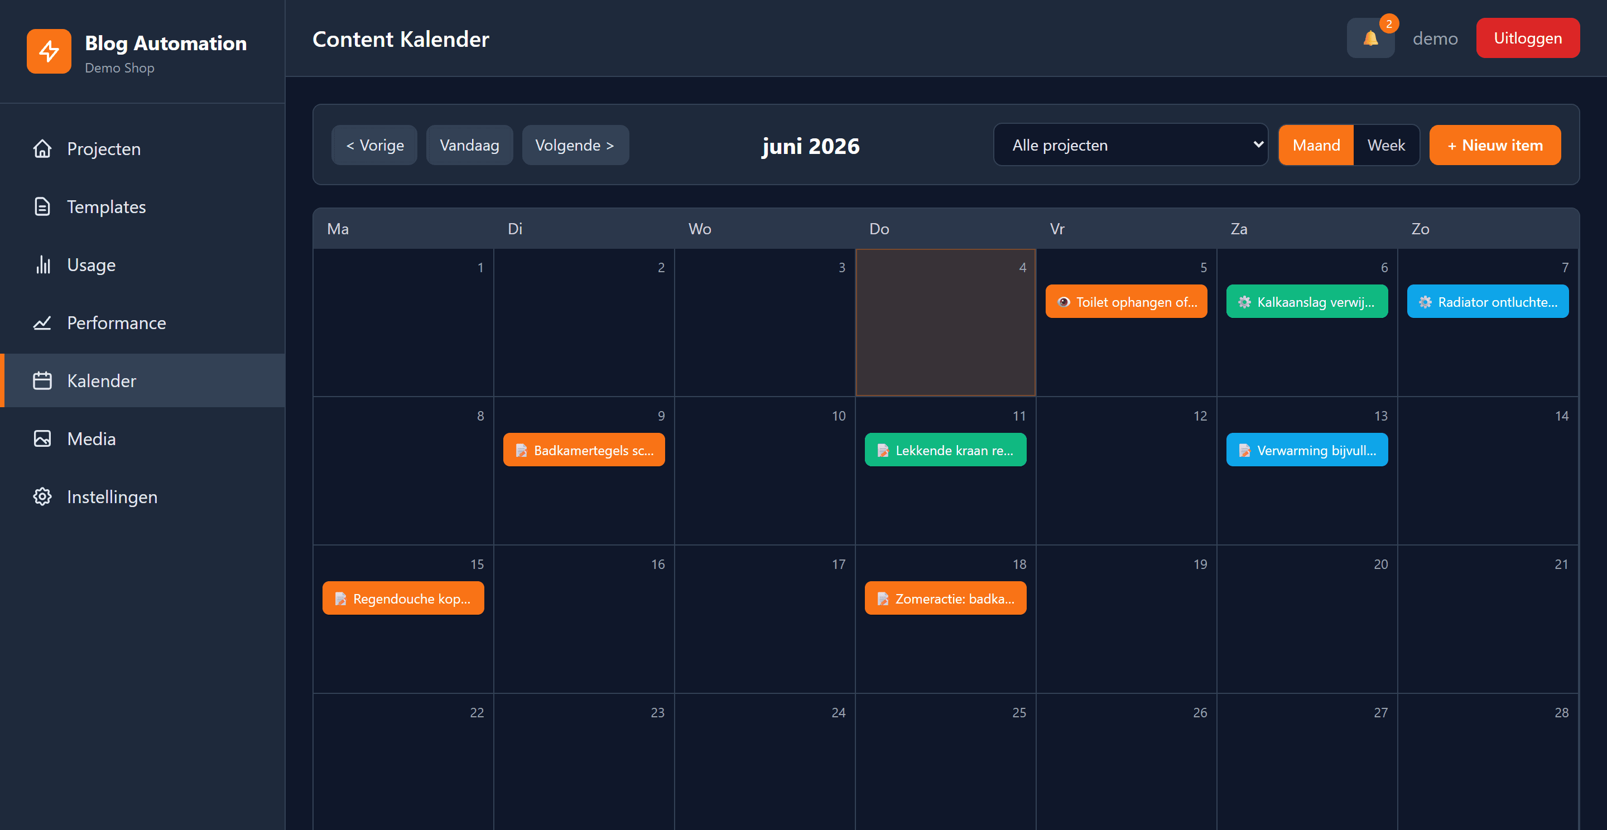This screenshot has height=830, width=1607.
Task: Open Lekkende kraan re... calendar item
Action: (945, 450)
